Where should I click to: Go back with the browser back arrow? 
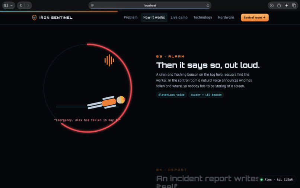[21, 5]
